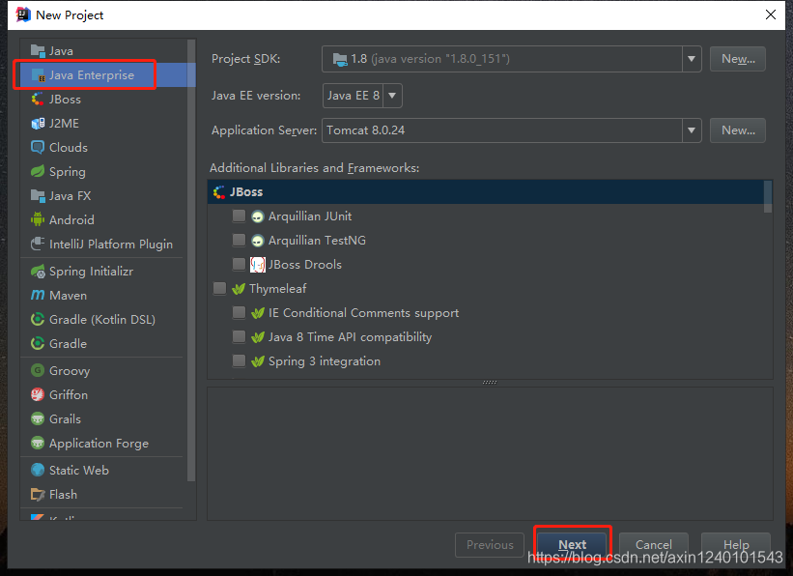This screenshot has width=793, height=576.
Task: Click the Grails icon
Action: click(38, 419)
